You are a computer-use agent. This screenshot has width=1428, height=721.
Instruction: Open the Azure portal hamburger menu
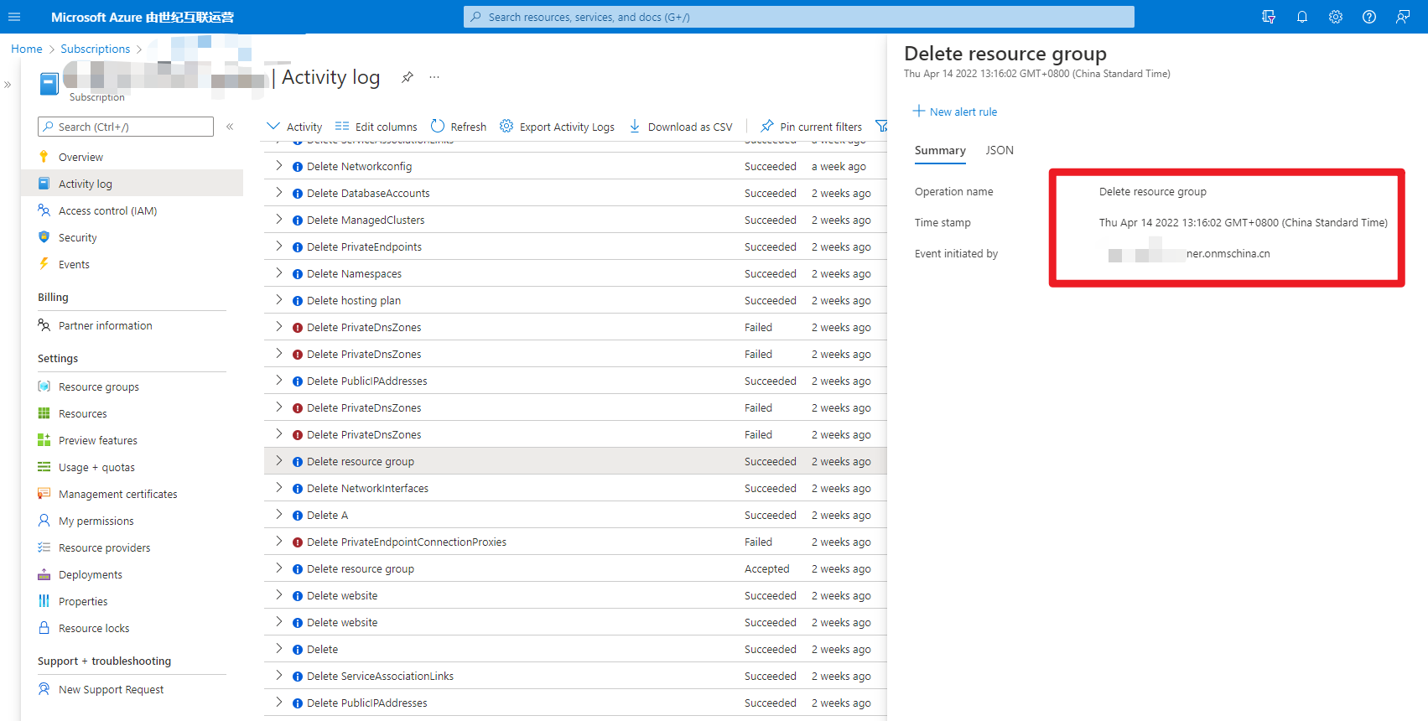click(14, 17)
